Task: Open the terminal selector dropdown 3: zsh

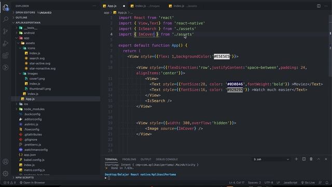Action: pyautogui.click(x=271, y=159)
